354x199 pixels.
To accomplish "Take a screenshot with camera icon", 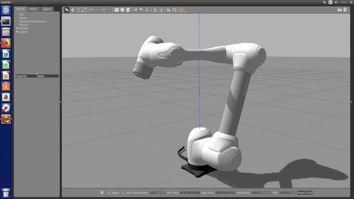I will click(340, 10).
